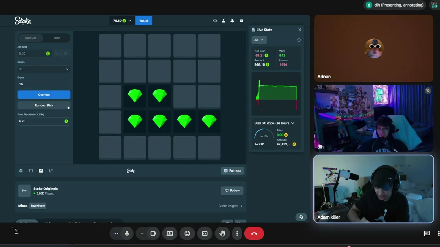Click the Random Pick button

coord(44,105)
